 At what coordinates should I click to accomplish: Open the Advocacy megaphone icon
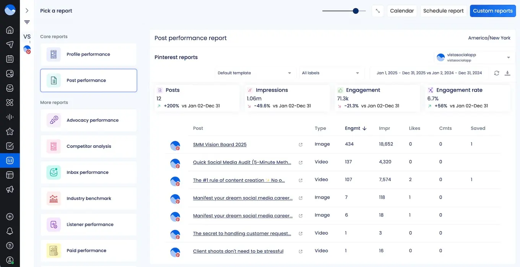(x=10, y=189)
